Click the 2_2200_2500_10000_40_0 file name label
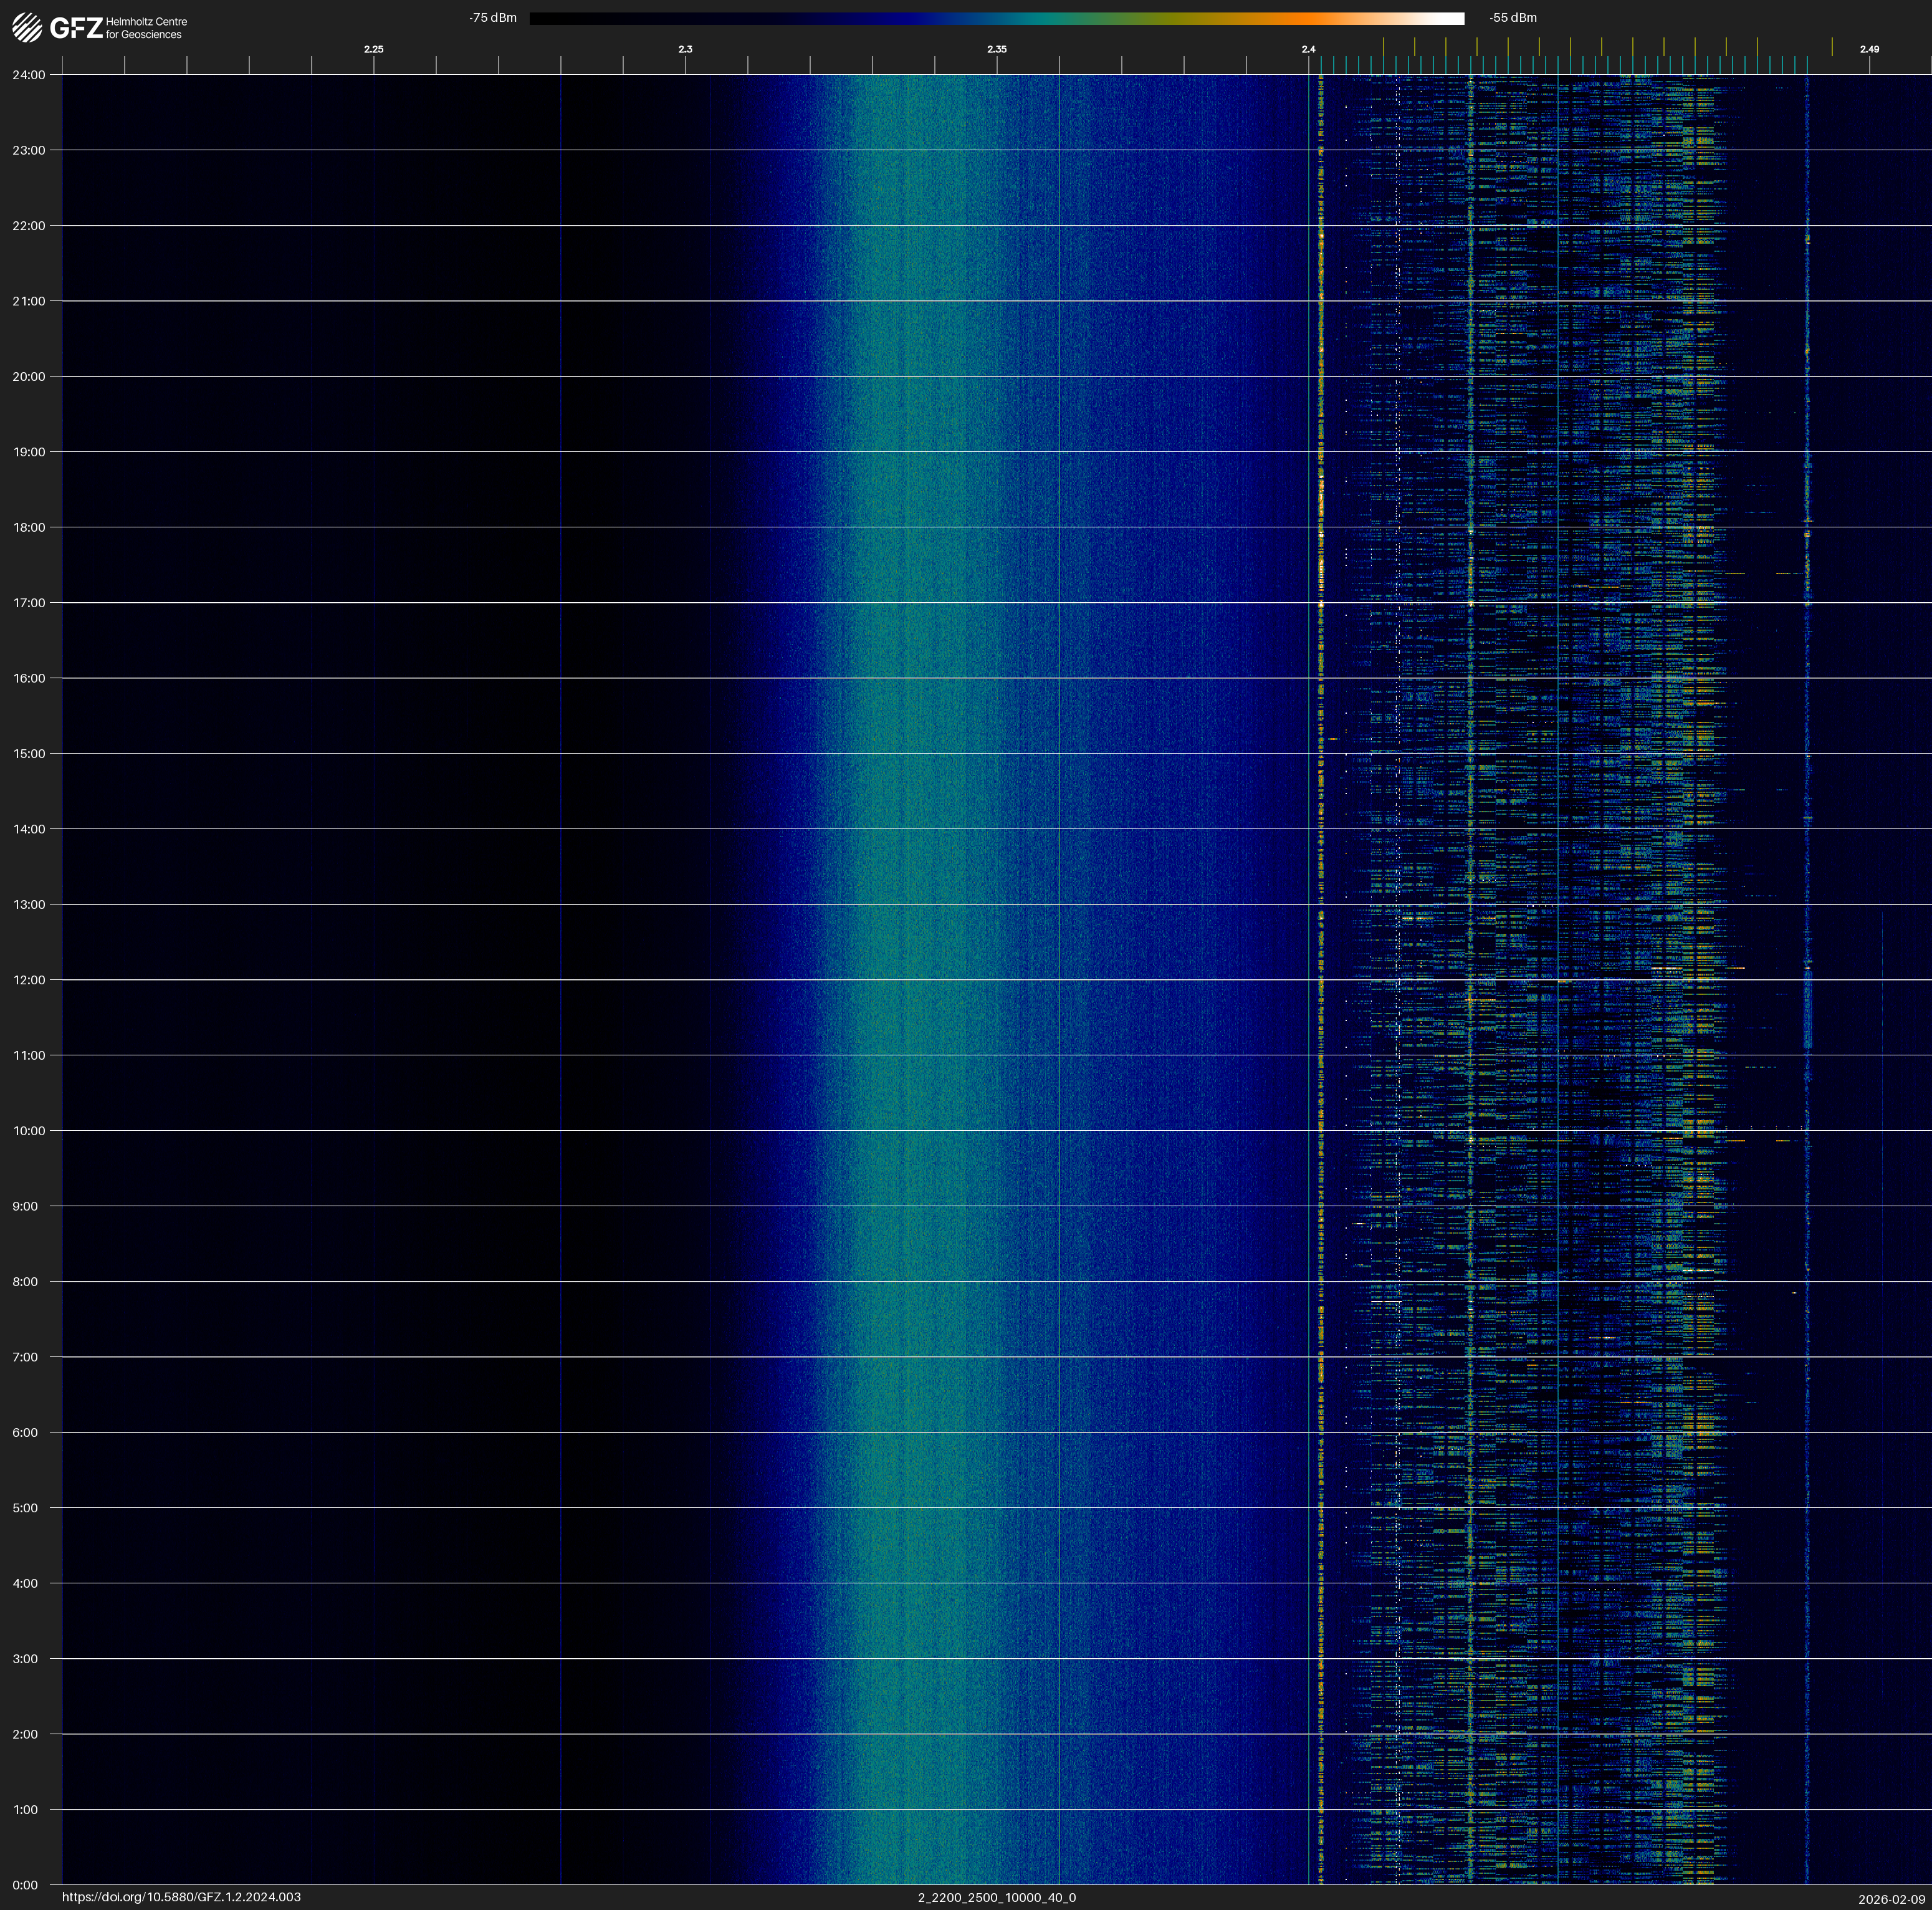Image resolution: width=1932 pixels, height=1910 pixels. [x=996, y=1897]
